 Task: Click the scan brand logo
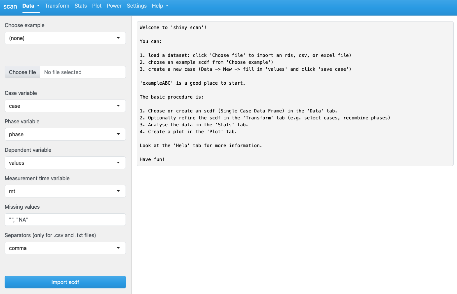[10, 6]
